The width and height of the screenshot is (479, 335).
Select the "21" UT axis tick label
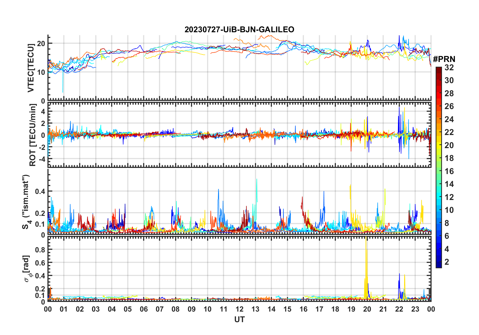click(x=383, y=309)
